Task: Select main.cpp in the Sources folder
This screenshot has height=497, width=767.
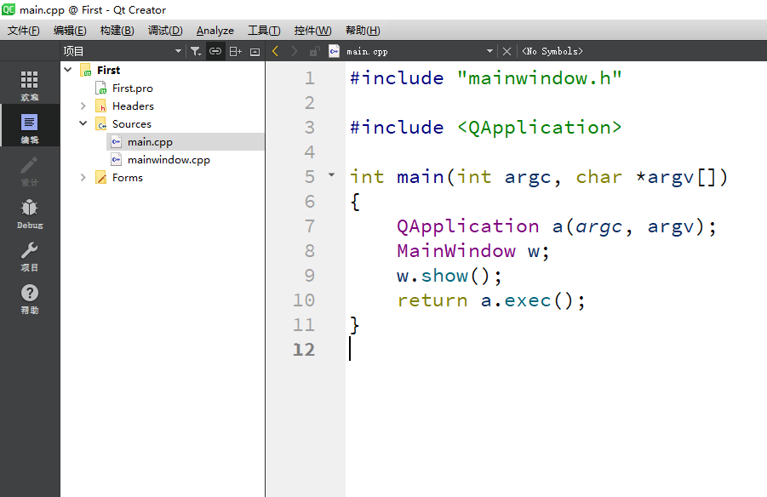Action: [150, 142]
